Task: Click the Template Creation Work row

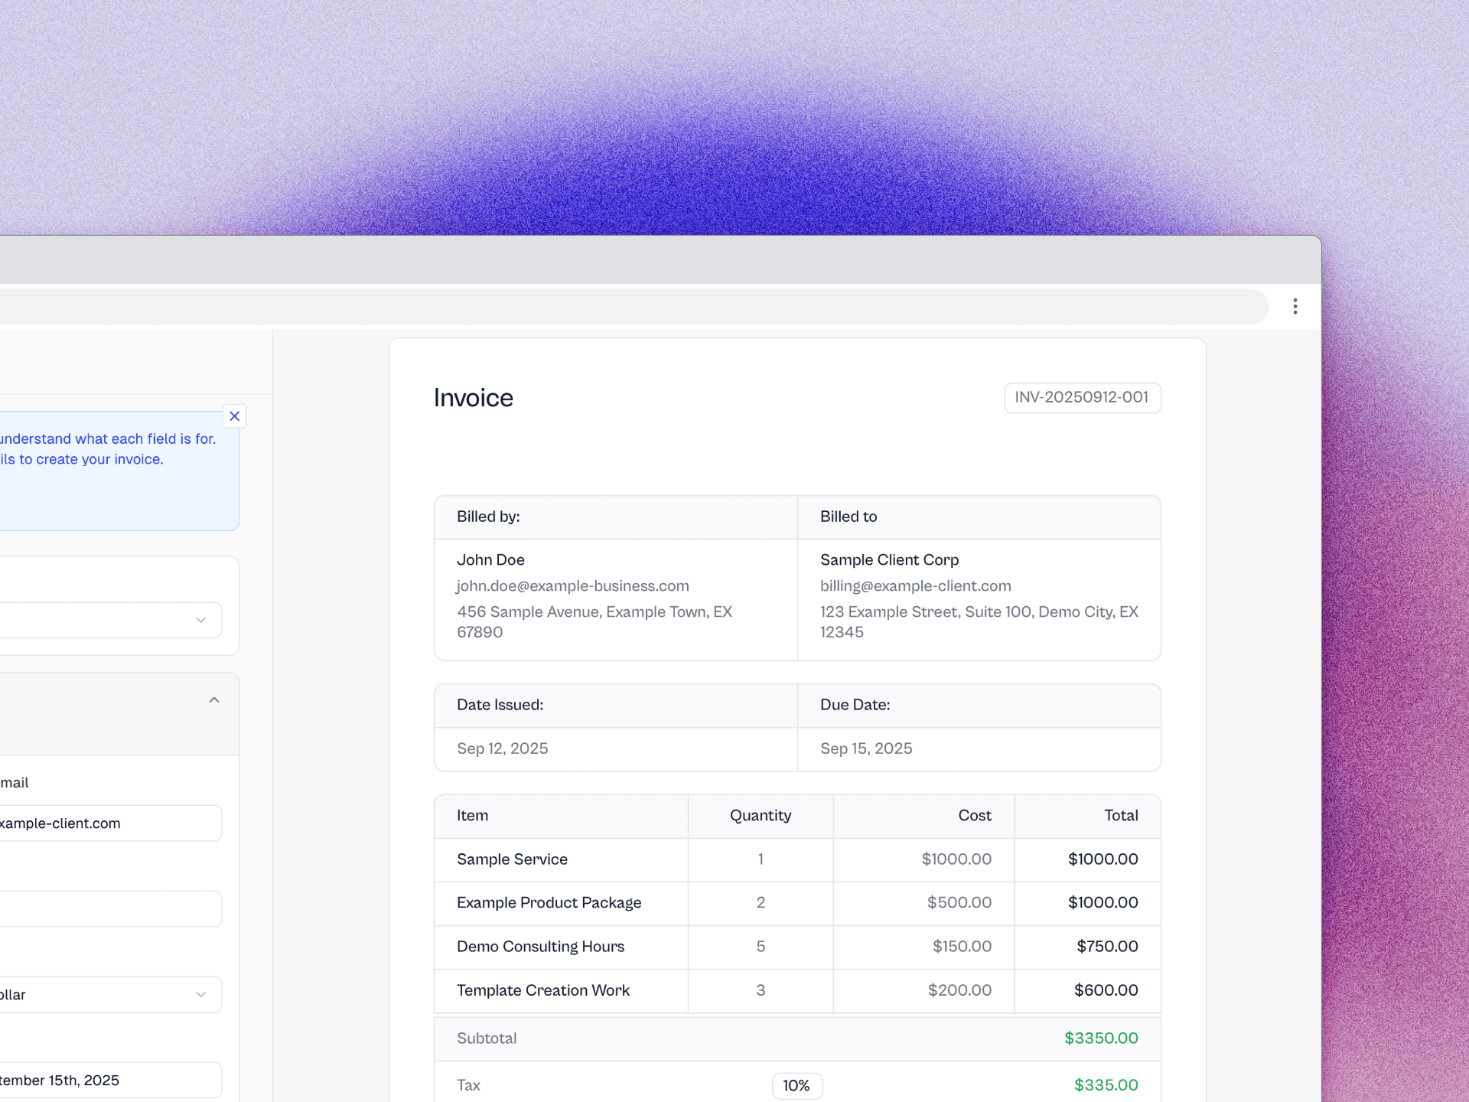Action: [542, 990]
